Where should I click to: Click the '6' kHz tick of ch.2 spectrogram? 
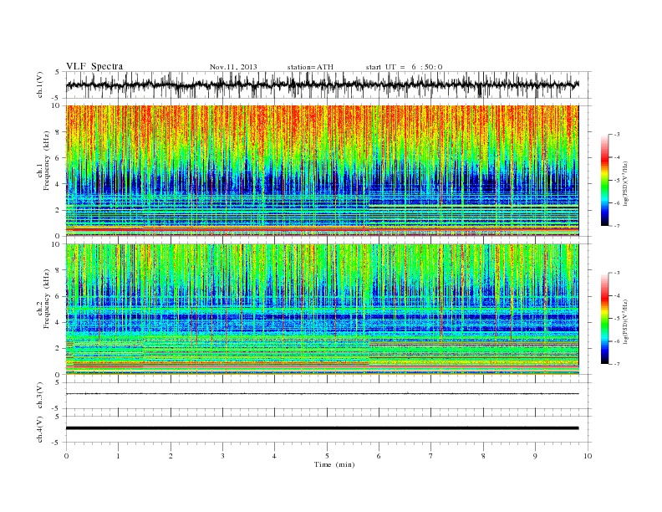point(59,296)
